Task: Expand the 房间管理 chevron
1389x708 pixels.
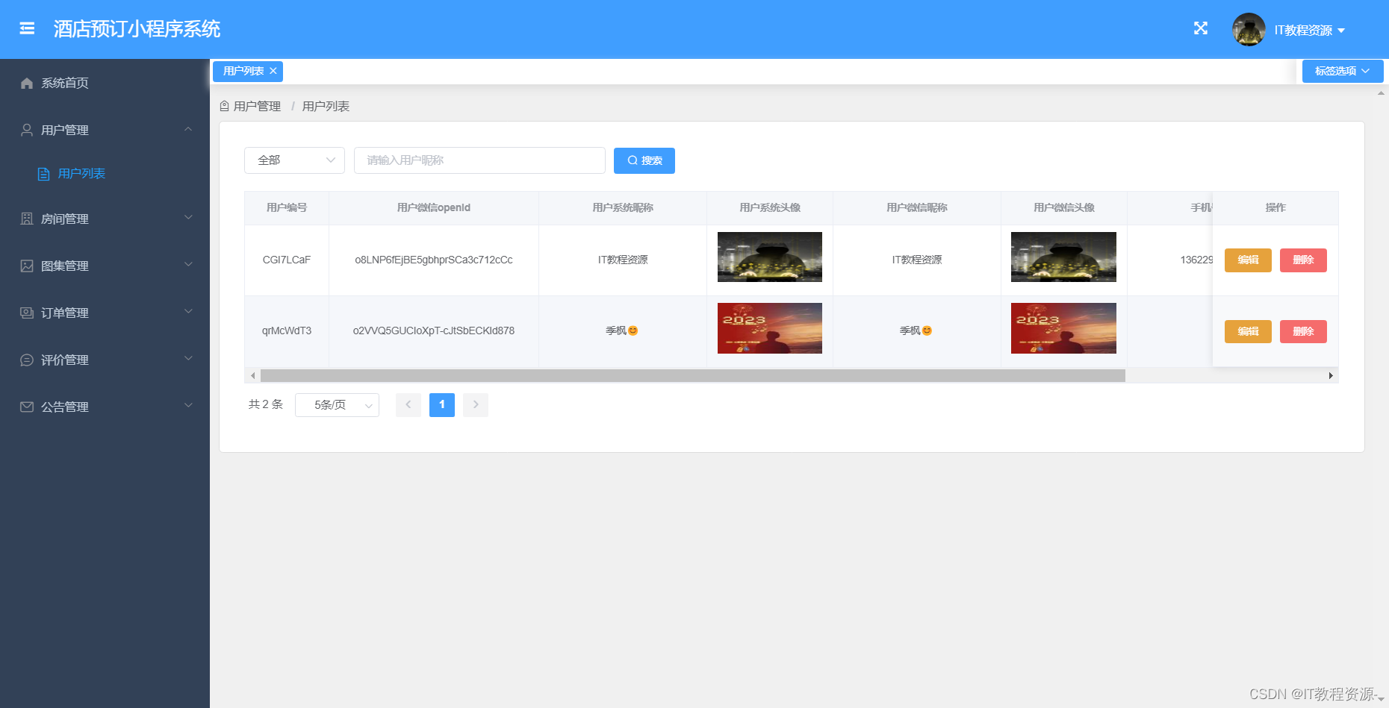Action: [x=188, y=217]
